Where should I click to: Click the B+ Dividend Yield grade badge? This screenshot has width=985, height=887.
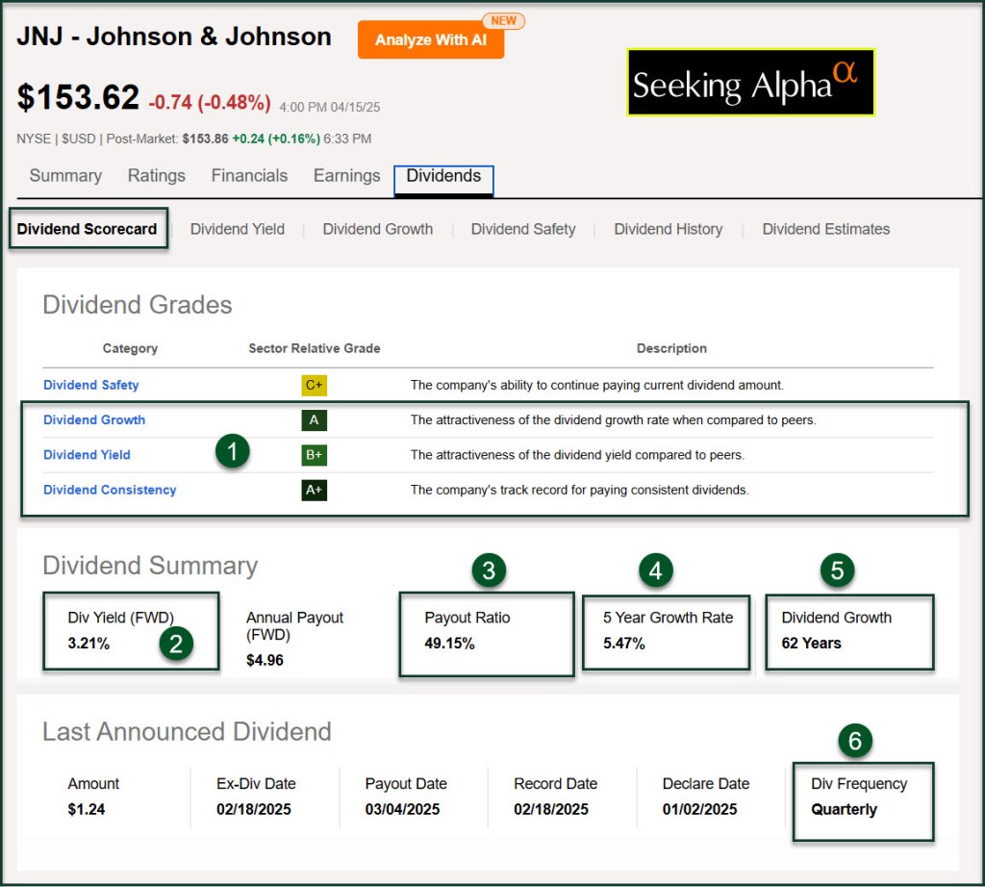tap(314, 455)
